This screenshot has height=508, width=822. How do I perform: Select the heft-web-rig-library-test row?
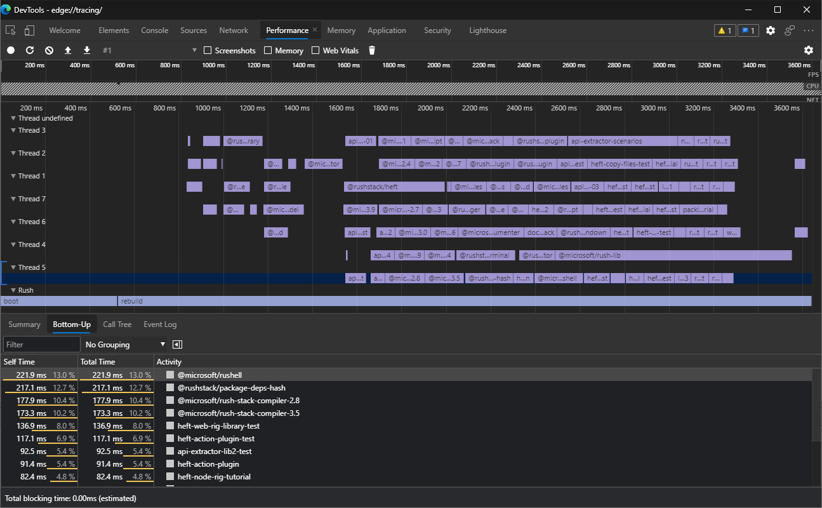pos(406,425)
